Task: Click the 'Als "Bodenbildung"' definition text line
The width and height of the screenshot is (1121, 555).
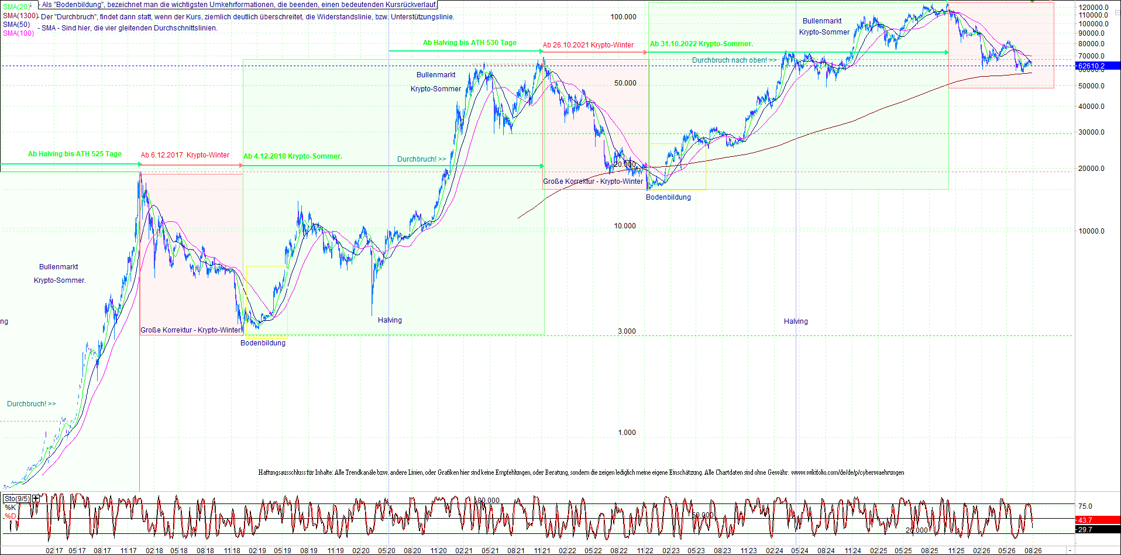Action: tap(239, 5)
